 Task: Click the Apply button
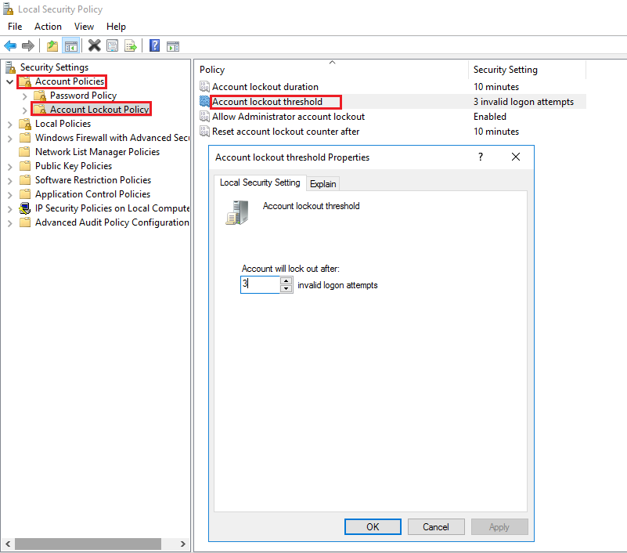coord(499,526)
